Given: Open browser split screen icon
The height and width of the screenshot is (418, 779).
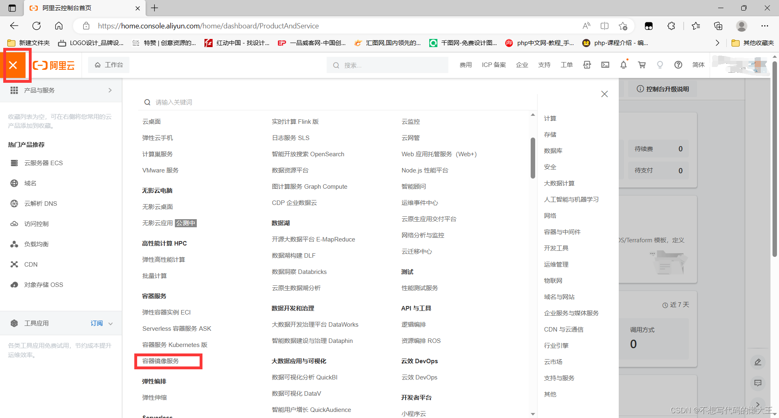Looking at the screenshot, I should 605,26.
